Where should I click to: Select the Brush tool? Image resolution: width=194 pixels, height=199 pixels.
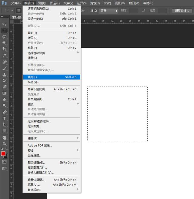5,69
